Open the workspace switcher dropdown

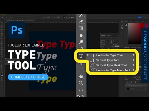[146, 17]
